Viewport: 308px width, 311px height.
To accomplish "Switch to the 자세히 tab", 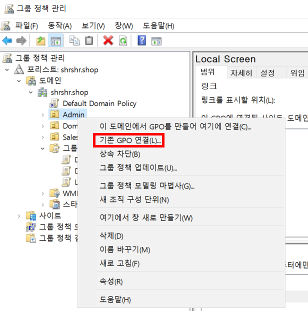I will coord(241,73).
